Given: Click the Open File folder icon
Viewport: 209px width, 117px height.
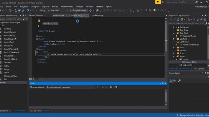Looking at the screenshot, I should click(x=16, y=10).
